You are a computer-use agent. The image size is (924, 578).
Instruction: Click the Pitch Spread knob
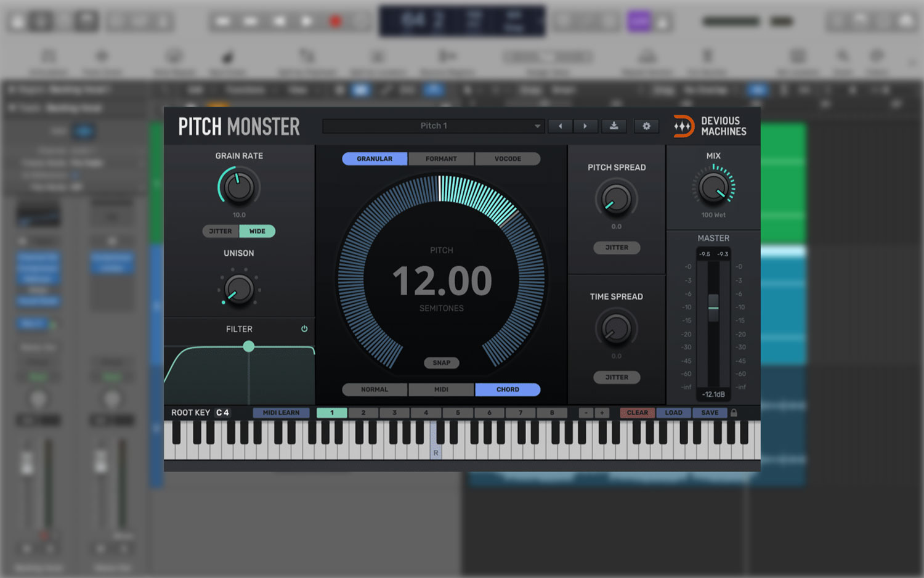coord(616,199)
